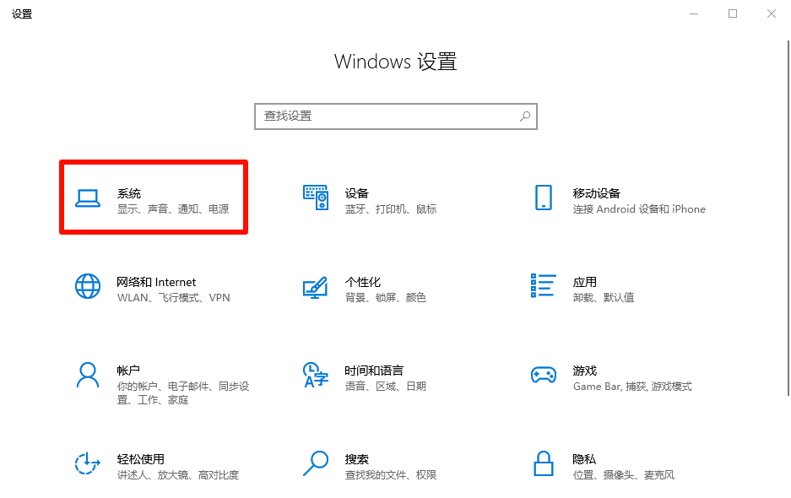
Task: Go to 移动设备 category title
Action: (596, 193)
